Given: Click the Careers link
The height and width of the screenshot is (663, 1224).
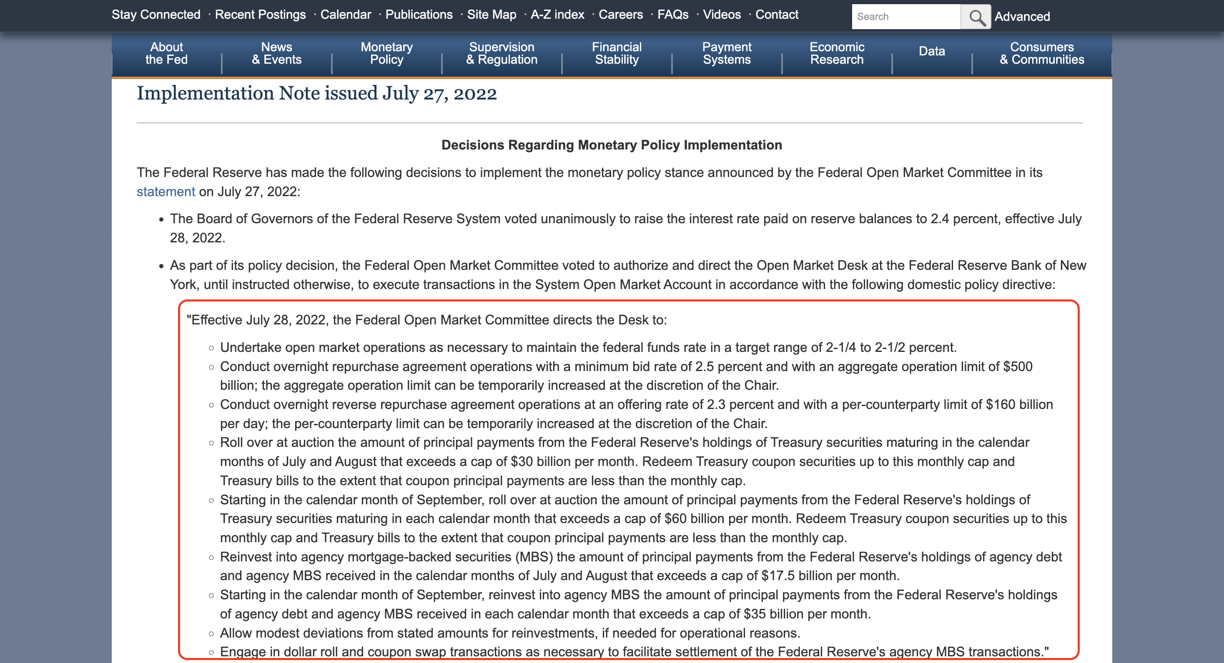Looking at the screenshot, I should 620,15.
